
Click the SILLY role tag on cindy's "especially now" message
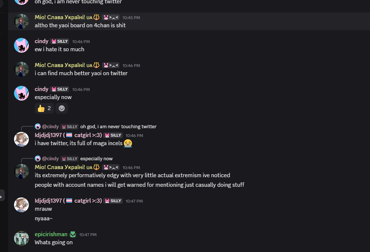click(x=60, y=89)
